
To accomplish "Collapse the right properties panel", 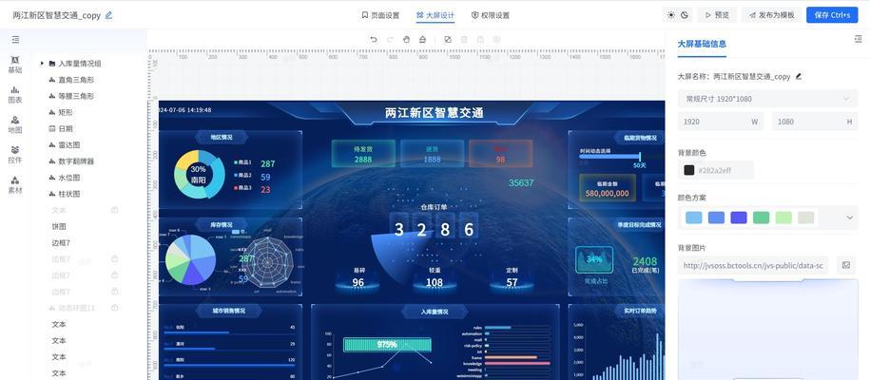I will 858,39.
